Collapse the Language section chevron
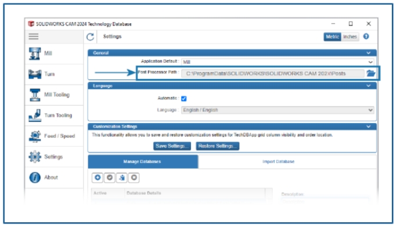Screen dimensions: 397x228 (x=369, y=86)
